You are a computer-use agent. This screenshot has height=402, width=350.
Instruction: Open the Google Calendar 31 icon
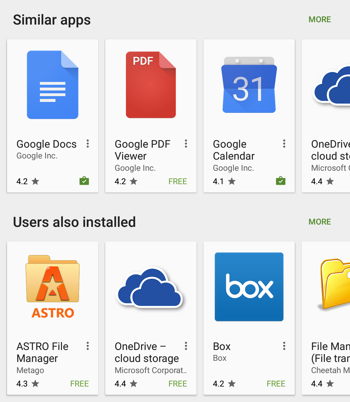pos(249,85)
